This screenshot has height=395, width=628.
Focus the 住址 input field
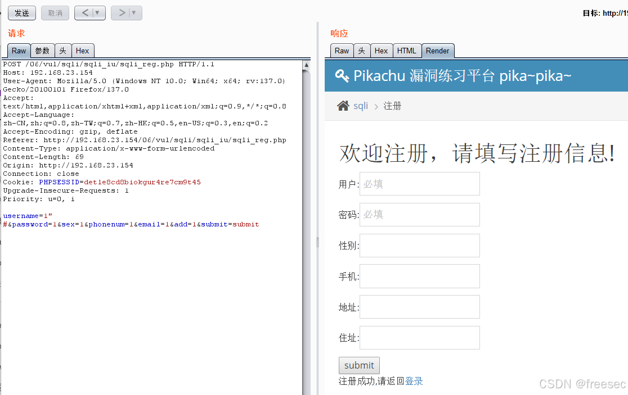point(420,338)
